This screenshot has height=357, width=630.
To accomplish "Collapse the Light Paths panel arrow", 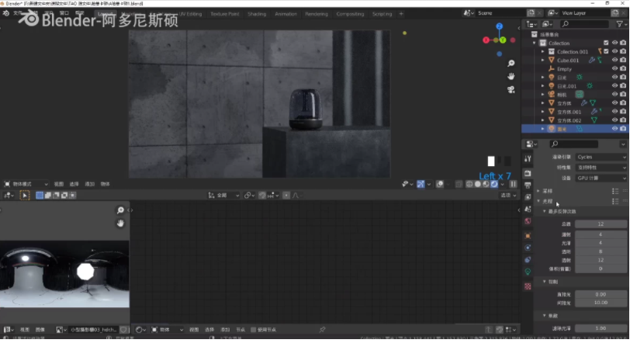I will [538, 201].
